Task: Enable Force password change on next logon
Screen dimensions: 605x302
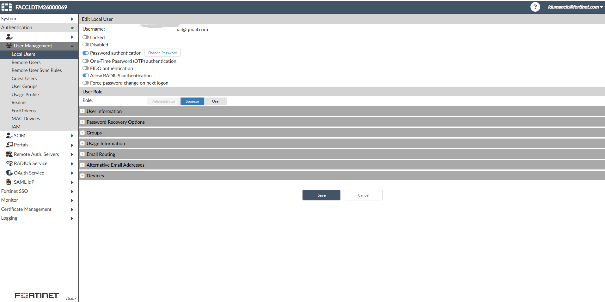Action: 86,83
